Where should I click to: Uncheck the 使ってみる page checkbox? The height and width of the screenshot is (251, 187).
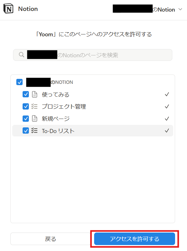tap(26, 94)
